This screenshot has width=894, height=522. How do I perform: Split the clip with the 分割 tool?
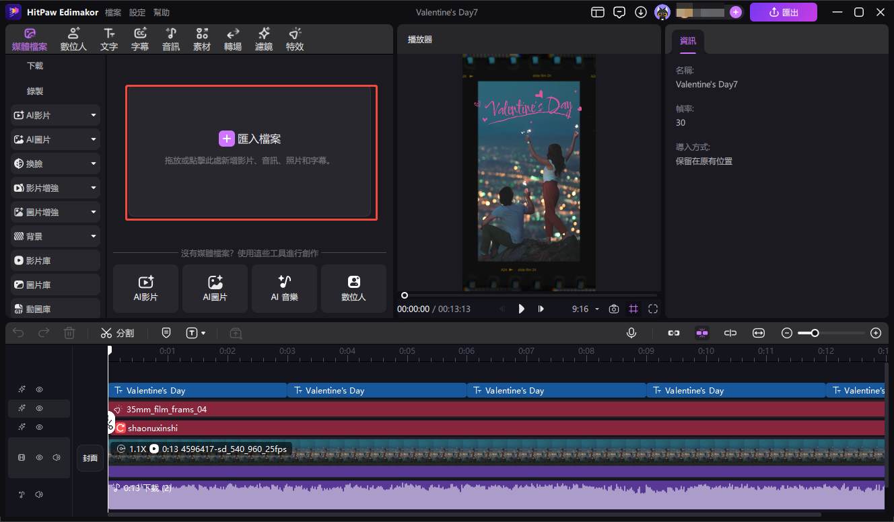[118, 332]
